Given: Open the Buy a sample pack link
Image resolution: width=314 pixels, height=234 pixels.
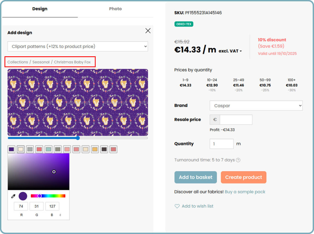Looking at the screenshot, I should [x=245, y=192].
